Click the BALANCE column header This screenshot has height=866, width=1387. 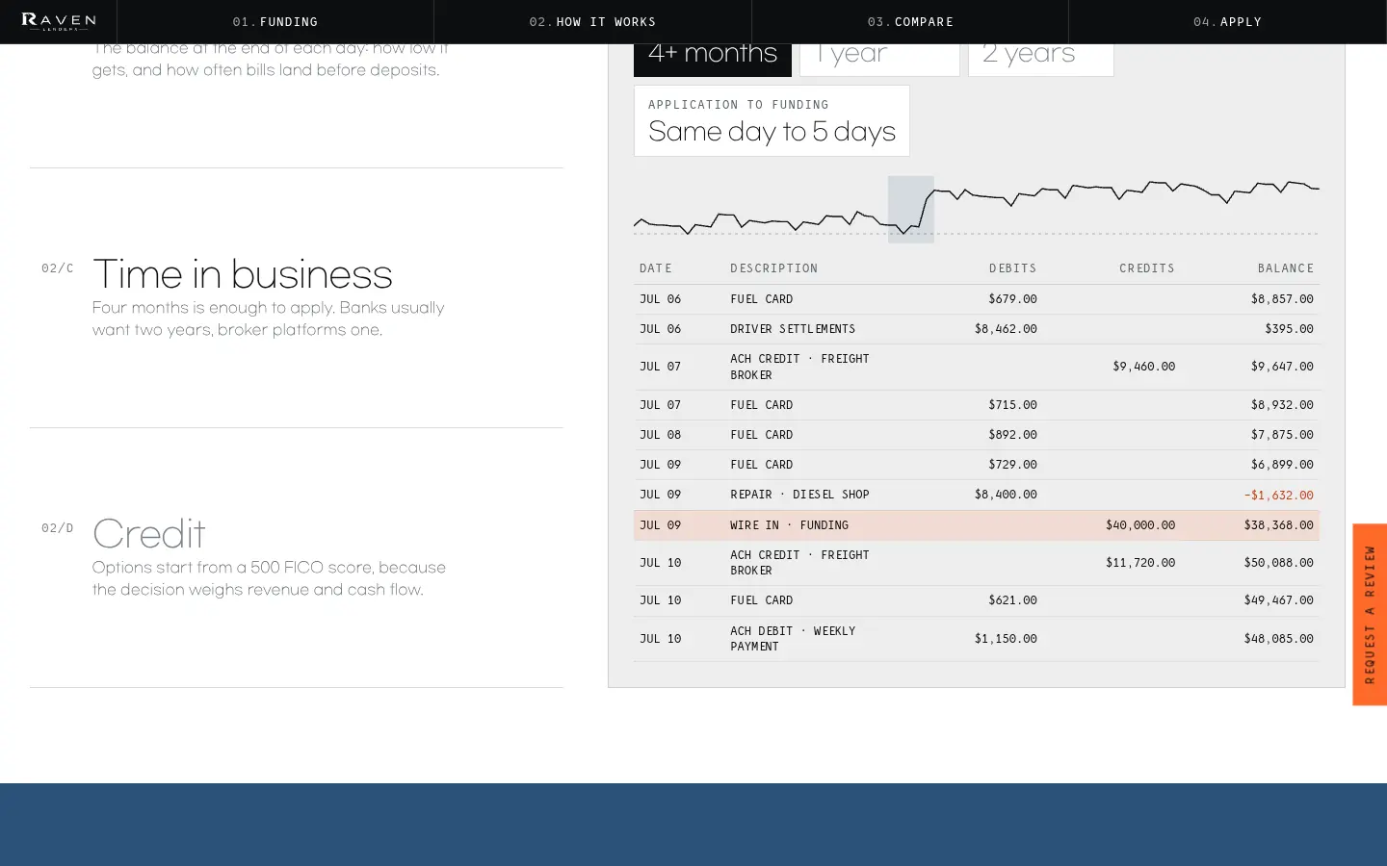point(1286,268)
